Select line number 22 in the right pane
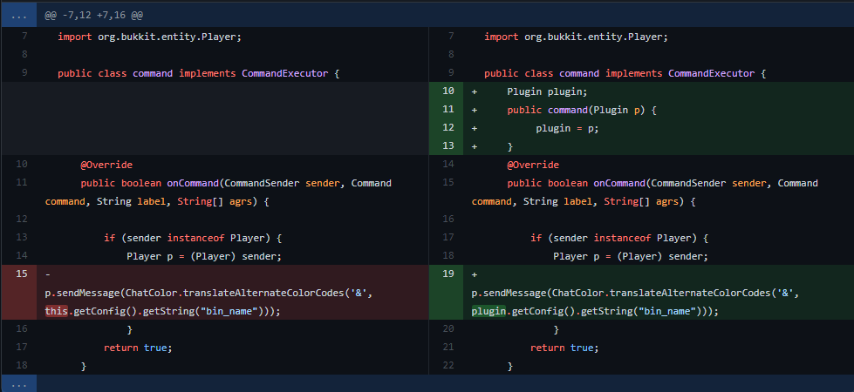 [448, 366]
